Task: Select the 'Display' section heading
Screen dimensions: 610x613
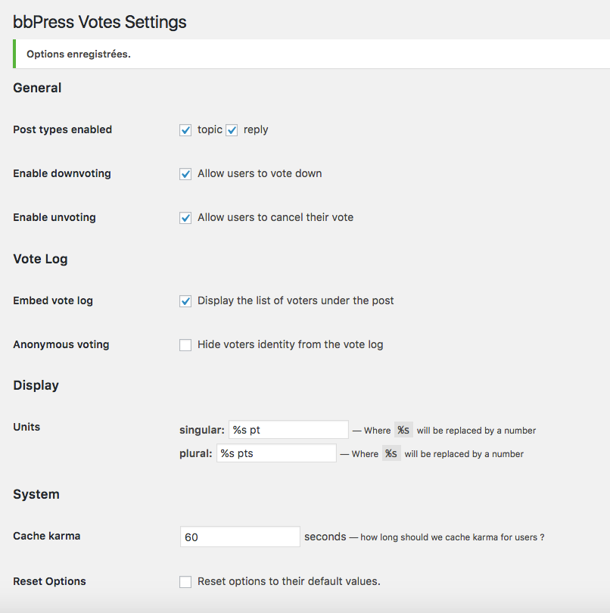Action: point(36,385)
